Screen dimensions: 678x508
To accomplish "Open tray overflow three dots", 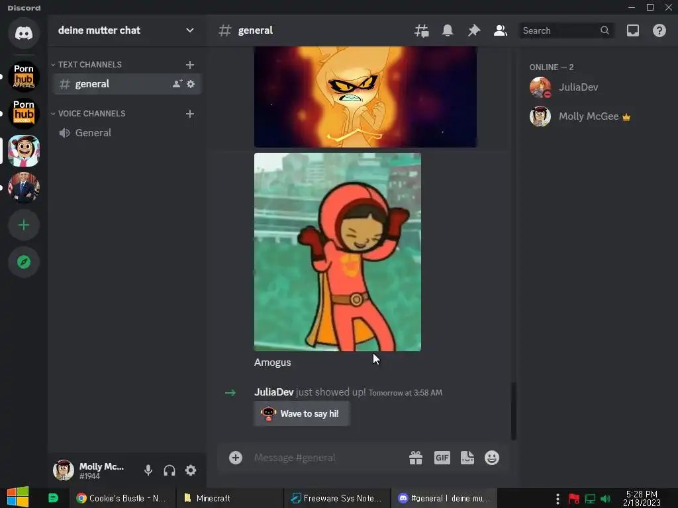I will tap(557, 499).
